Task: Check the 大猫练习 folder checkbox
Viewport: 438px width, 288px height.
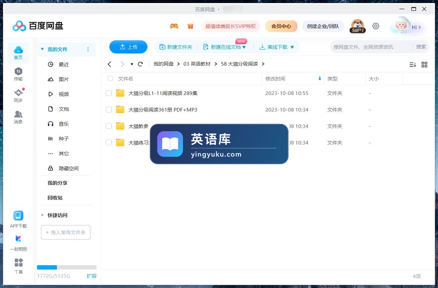Action: (x=109, y=143)
